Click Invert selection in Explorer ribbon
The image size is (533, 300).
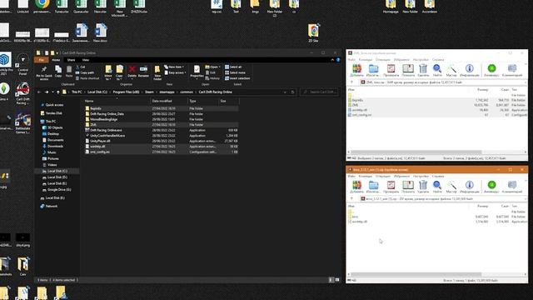(x=237, y=78)
